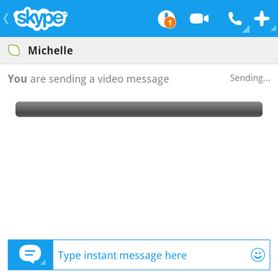Expand the plus menu corner triangle
The width and height of the screenshot is (278, 278).
275,28
